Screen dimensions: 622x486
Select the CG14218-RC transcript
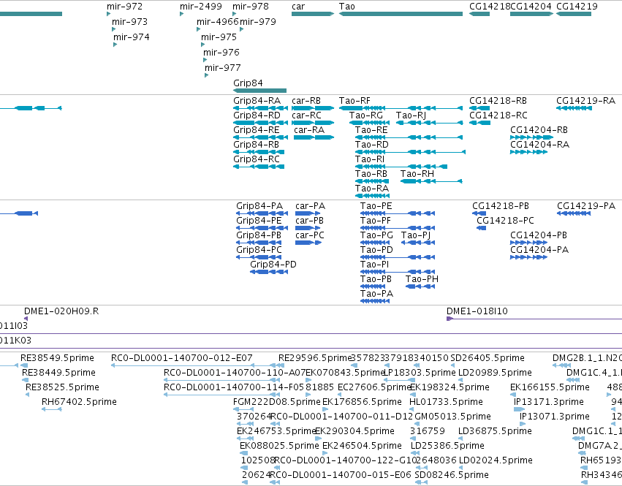pyautogui.click(x=479, y=123)
